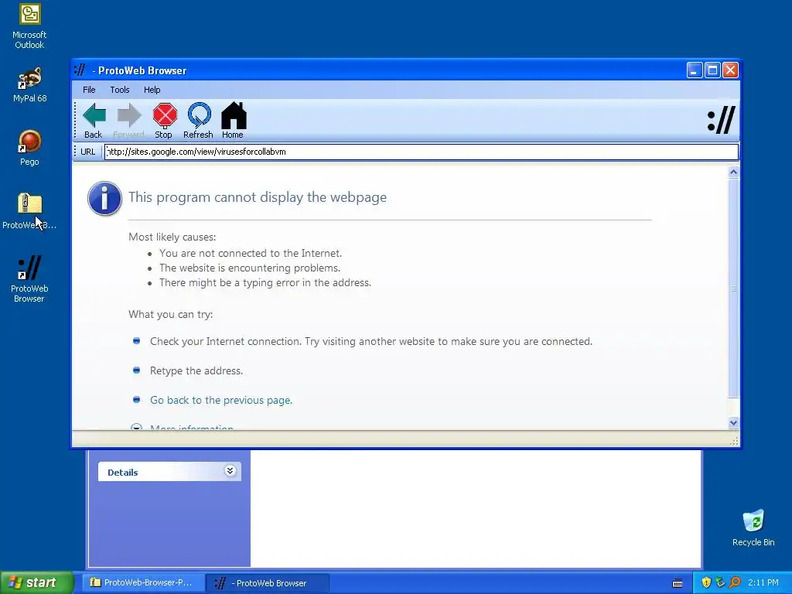The height and width of the screenshot is (594, 792).
Task: Stop page loading with the Stop button
Action: (x=164, y=121)
